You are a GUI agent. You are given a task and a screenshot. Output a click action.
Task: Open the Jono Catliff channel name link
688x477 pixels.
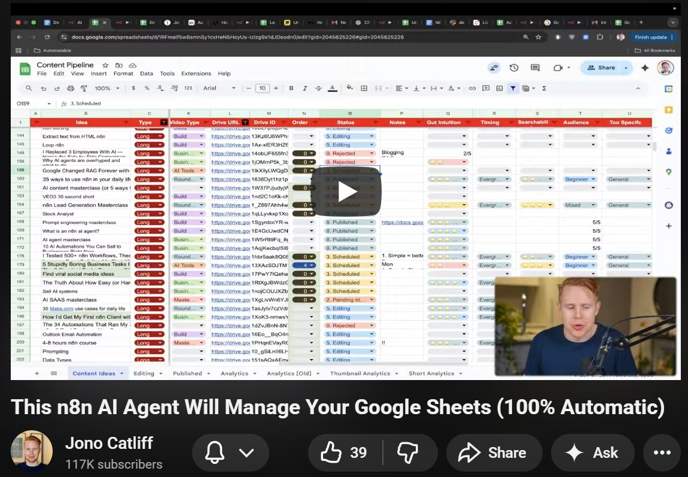click(x=109, y=443)
